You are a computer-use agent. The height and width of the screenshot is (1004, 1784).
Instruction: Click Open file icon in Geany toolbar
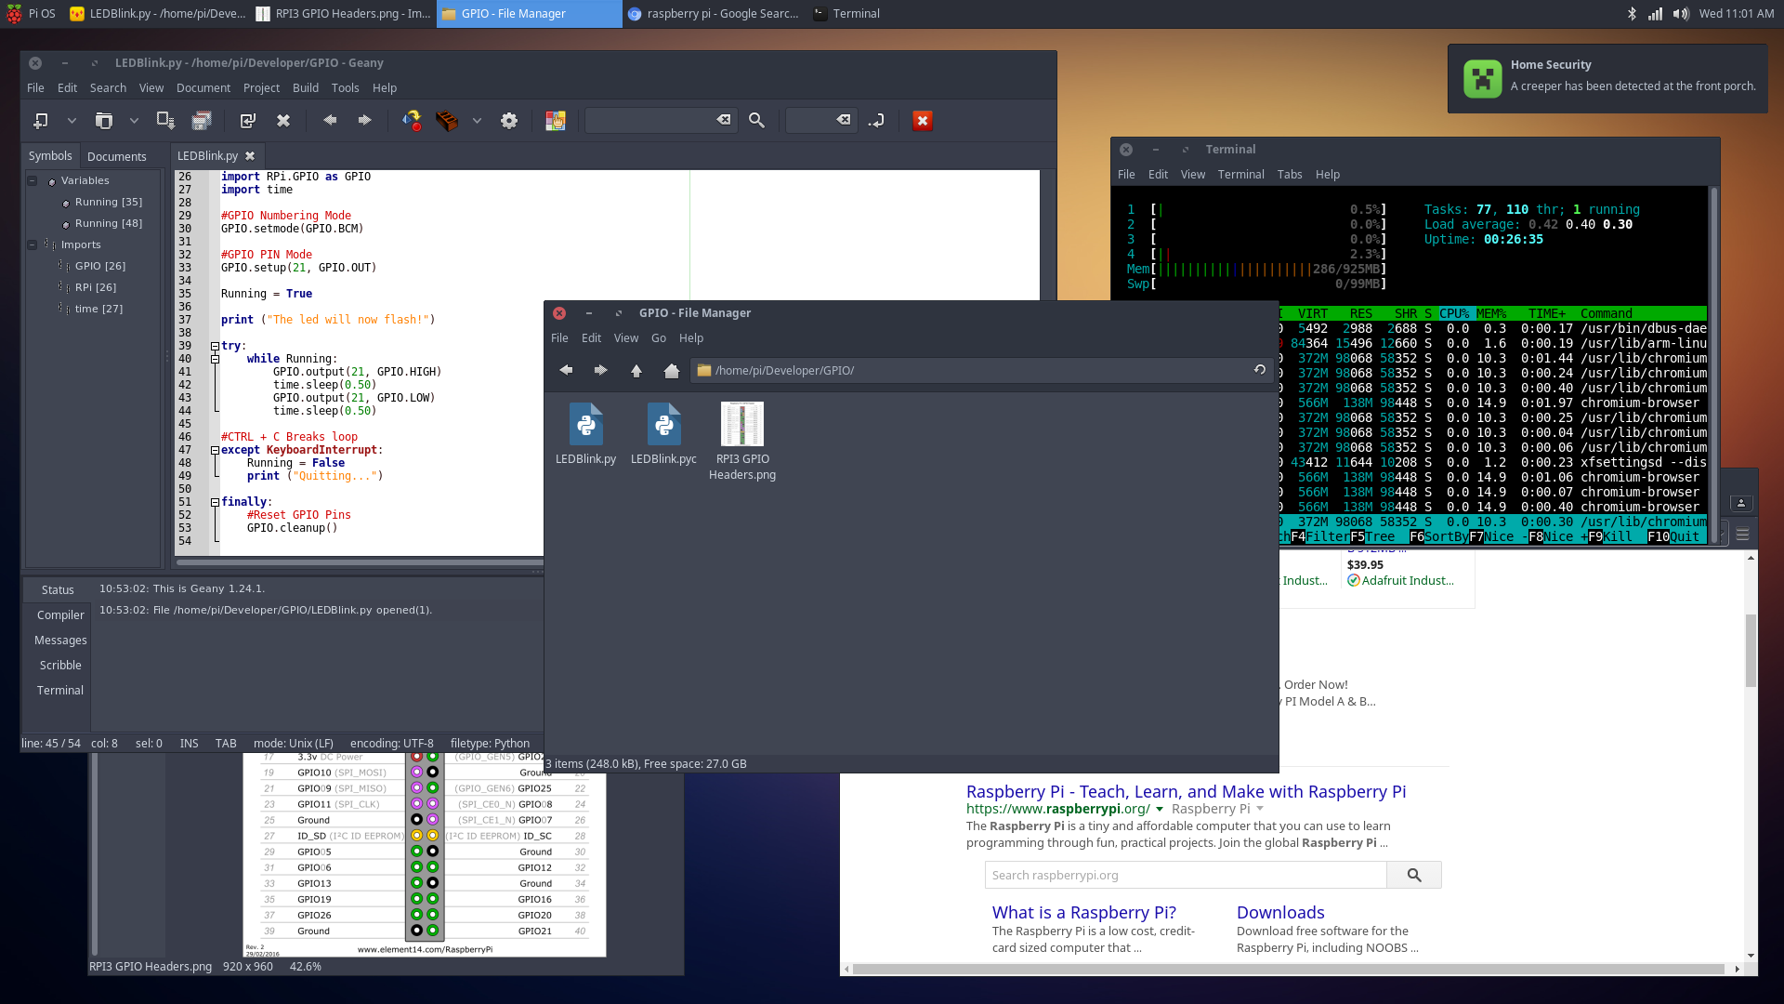[104, 121]
